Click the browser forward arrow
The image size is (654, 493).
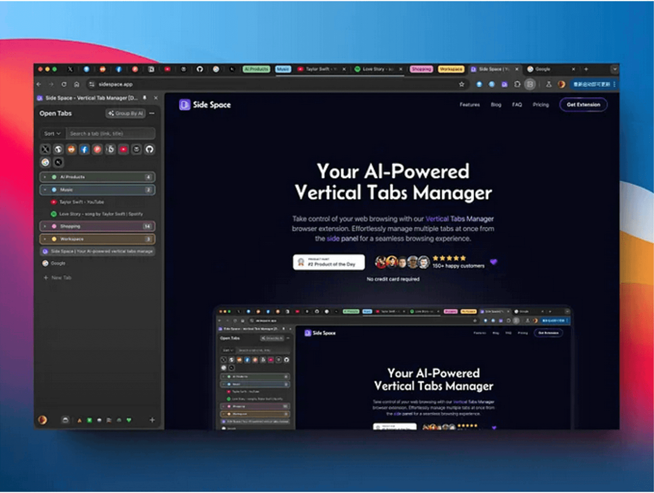pos(51,84)
